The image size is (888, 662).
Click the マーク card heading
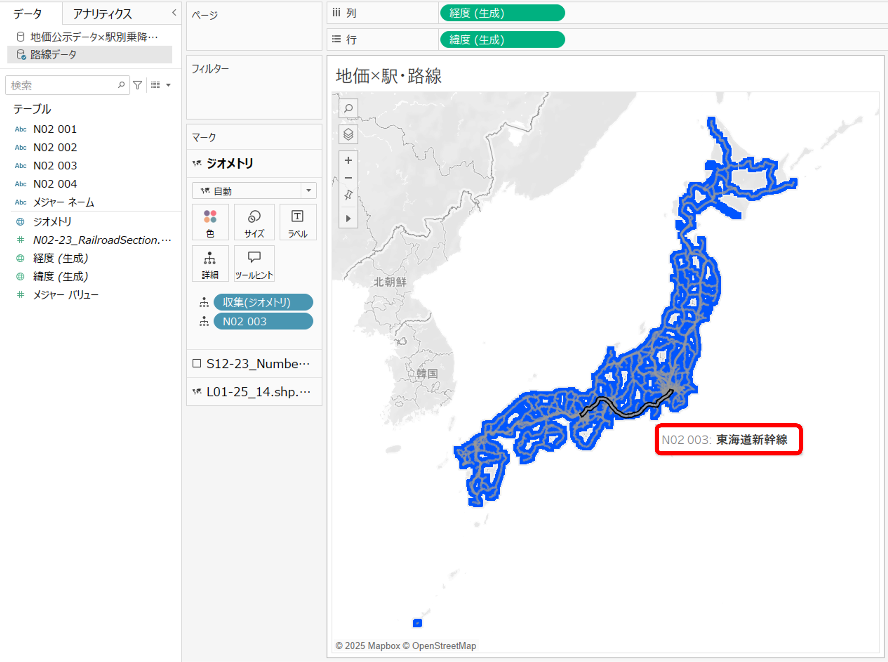204,137
